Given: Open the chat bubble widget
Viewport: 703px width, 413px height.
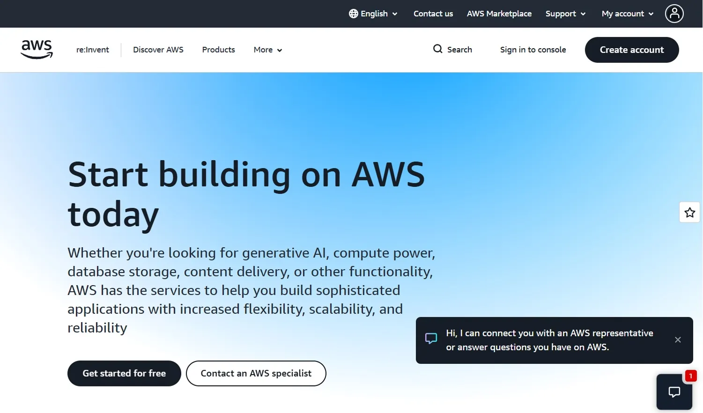Looking at the screenshot, I should pos(674,392).
